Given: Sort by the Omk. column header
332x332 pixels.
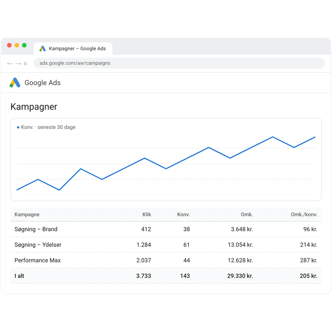Looking at the screenshot, I should pyautogui.click(x=247, y=214).
